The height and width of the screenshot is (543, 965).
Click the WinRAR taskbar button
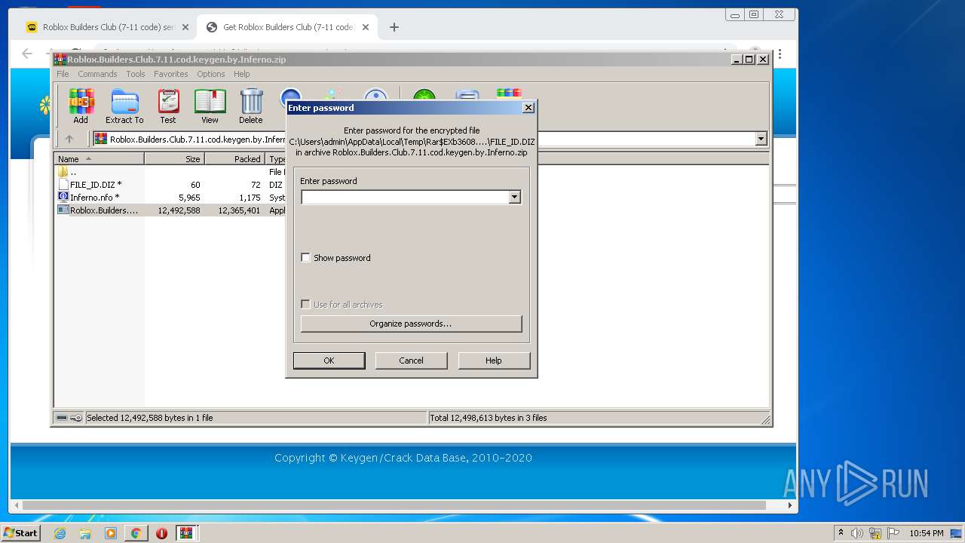pyautogui.click(x=186, y=533)
